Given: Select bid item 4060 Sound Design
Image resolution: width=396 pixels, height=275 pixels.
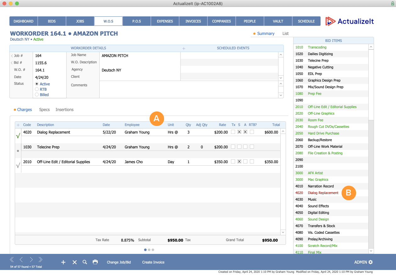Looking at the screenshot, I should 331,219.
